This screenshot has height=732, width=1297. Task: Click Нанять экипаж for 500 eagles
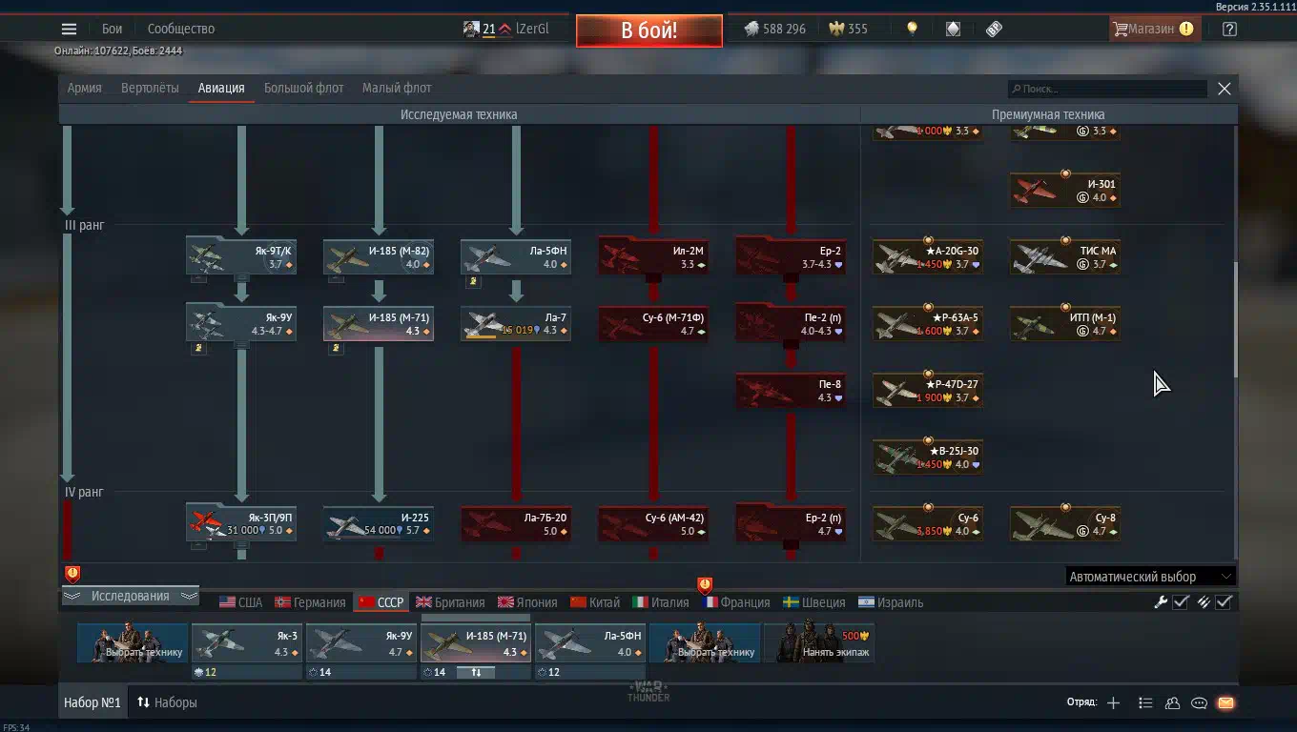[x=819, y=643]
